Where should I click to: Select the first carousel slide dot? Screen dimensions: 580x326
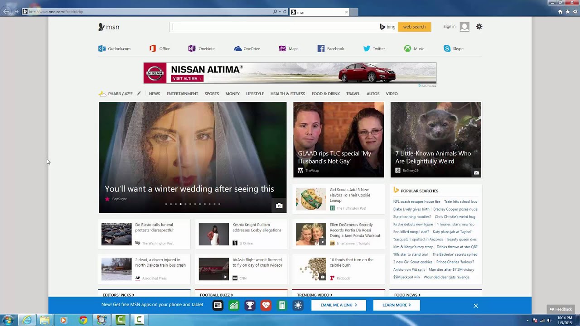(x=166, y=204)
